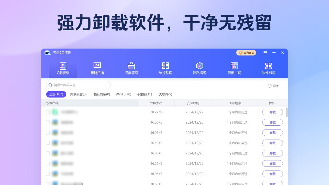Click 1个月内使用过 in the 20.27MB row
Screen dimensions: 329x185
237,112
